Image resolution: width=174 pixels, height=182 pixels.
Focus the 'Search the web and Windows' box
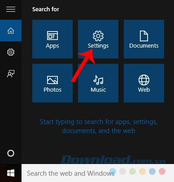[x=98, y=173]
